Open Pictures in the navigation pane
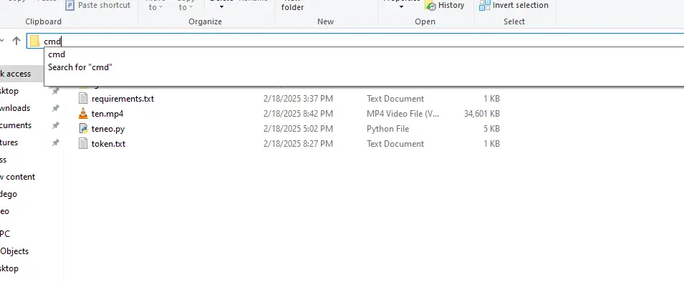Viewport: 684px width, 282px height. tap(9, 142)
